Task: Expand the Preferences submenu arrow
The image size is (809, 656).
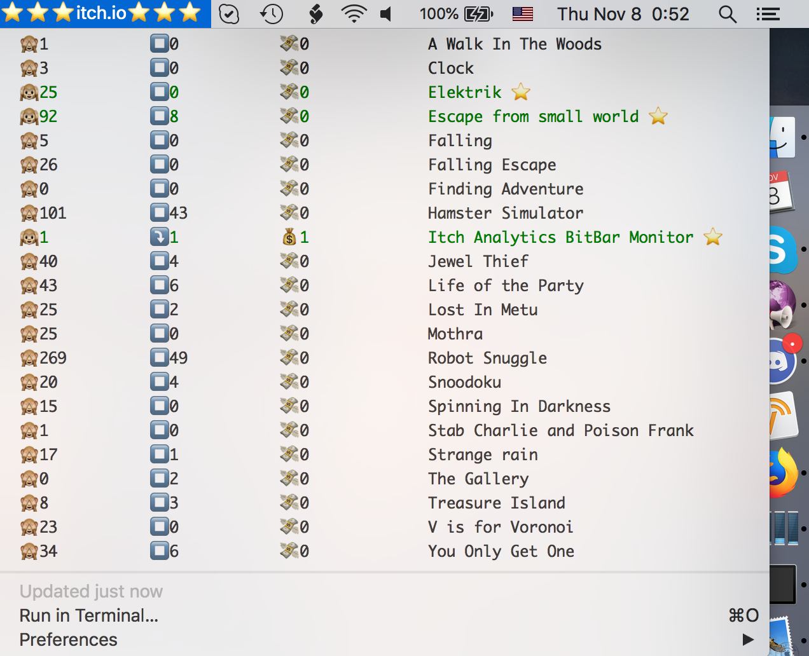Action: tap(748, 639)
